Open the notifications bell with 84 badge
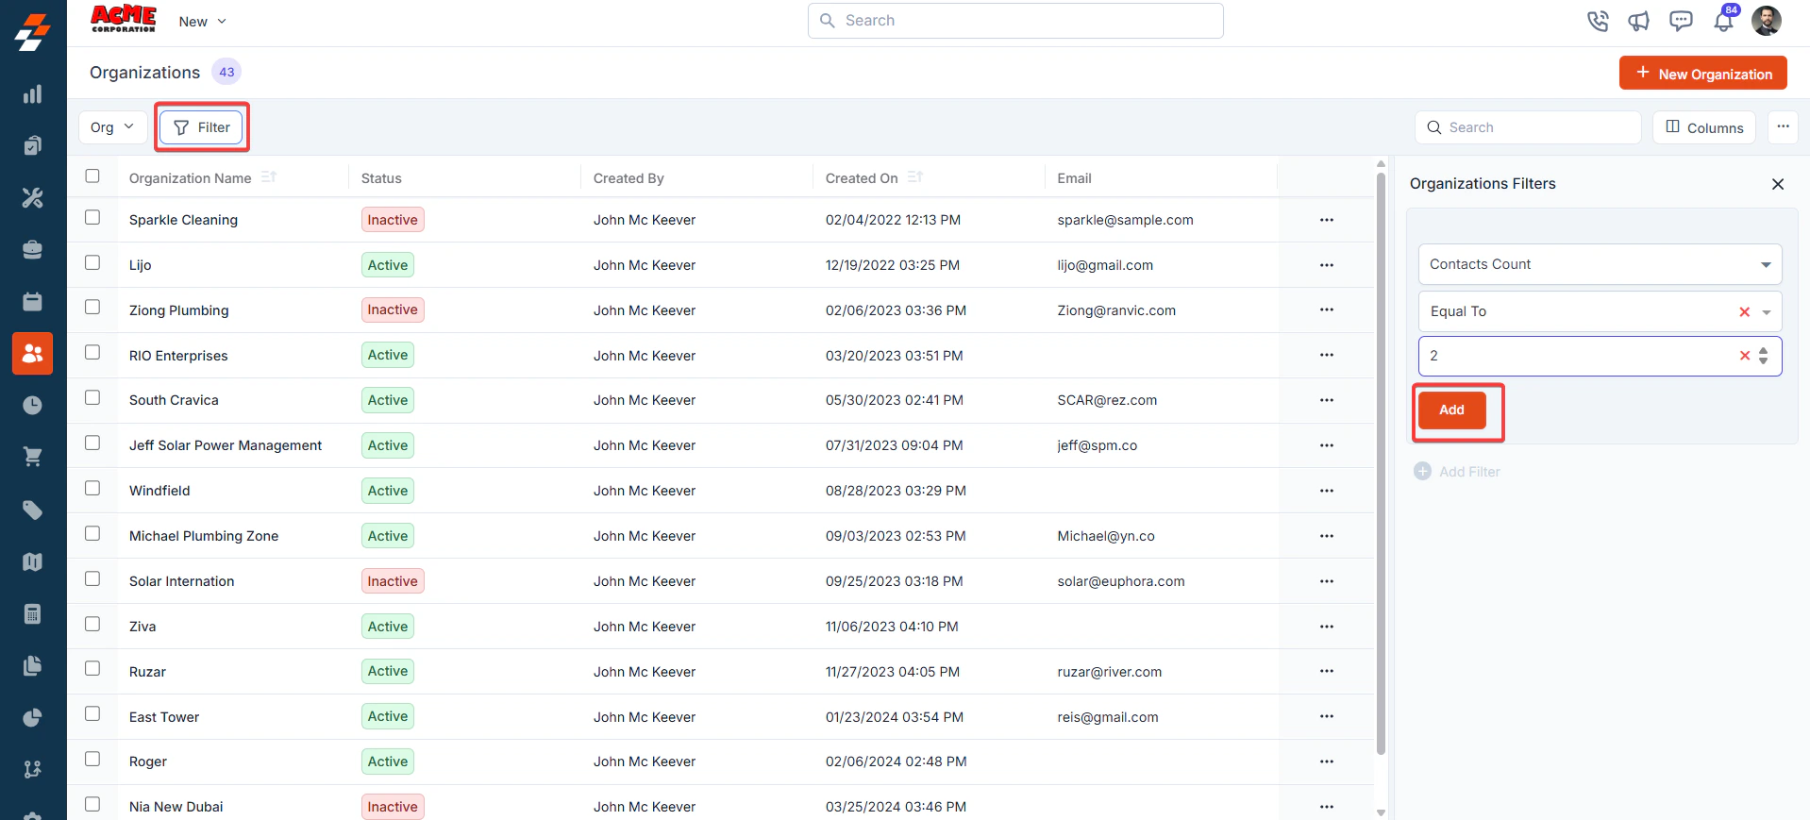 1725,19
